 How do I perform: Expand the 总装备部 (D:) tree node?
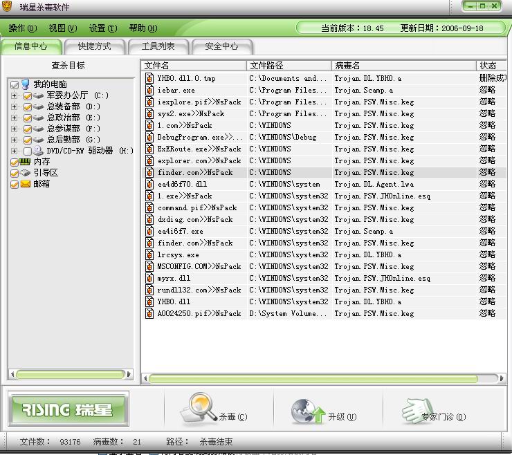[x=14, y=106]
